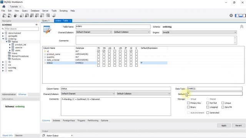Switch to the Indexes tab

[x=57, y=120]
